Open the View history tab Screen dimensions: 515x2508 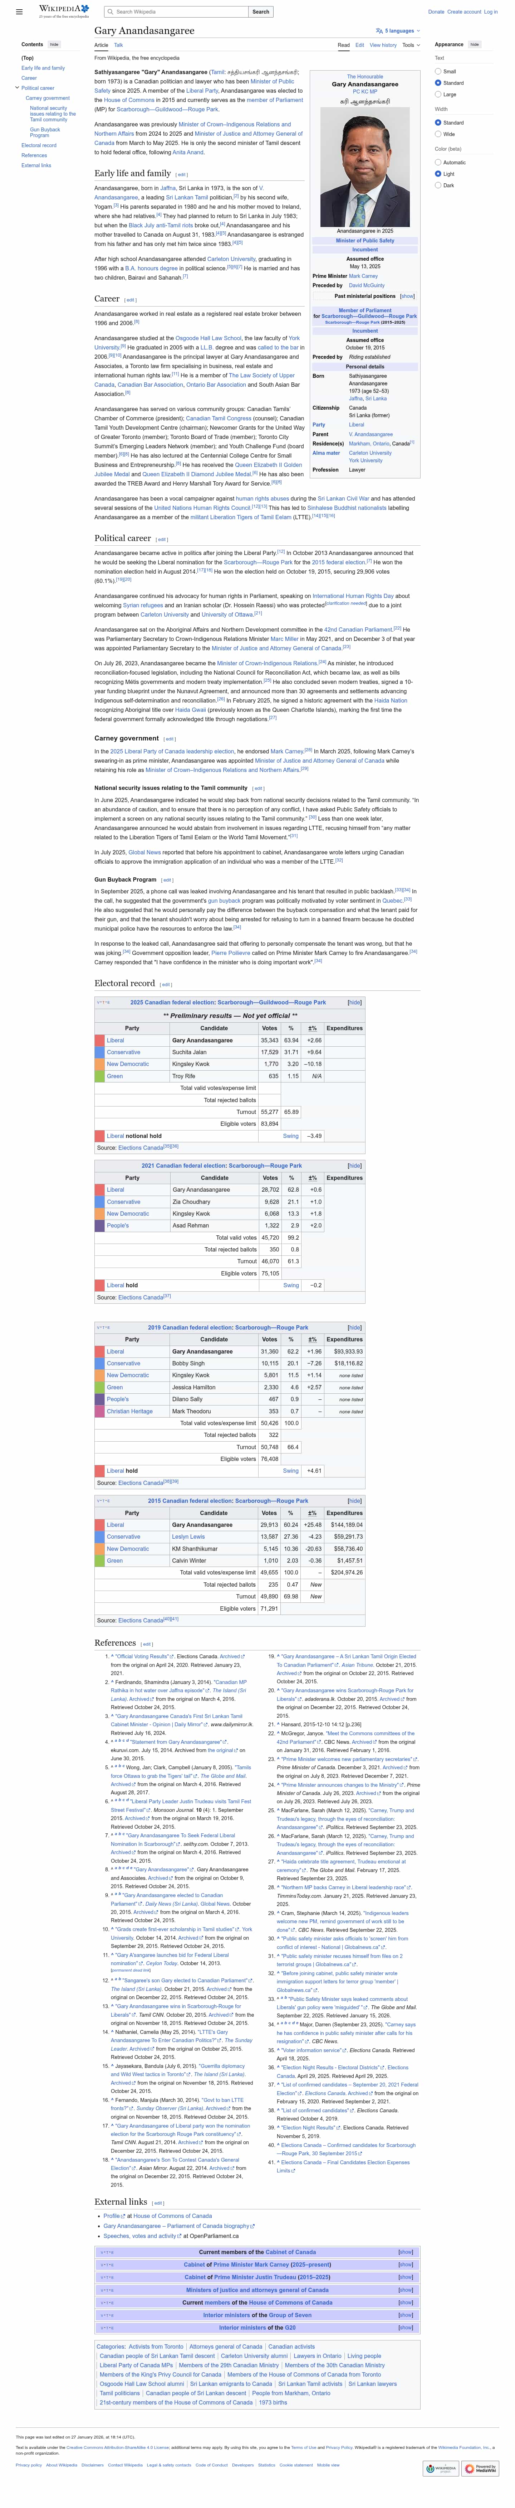[x=383, y=45]
